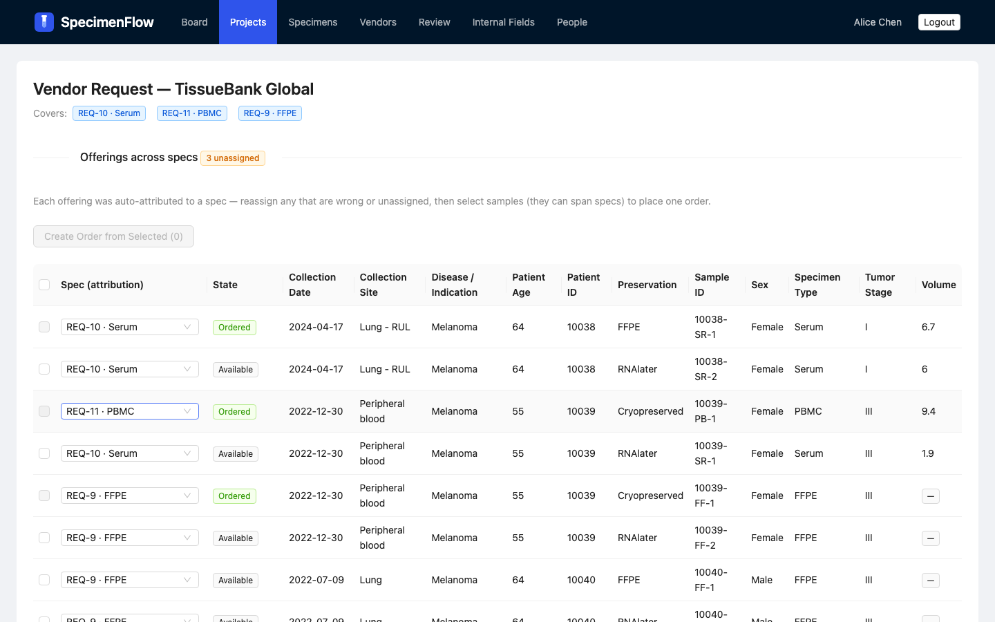Click the SpecimenFlow logo icon
This screenshot has width=995, height=622.
pyautogui.click(x=44, y=22)
